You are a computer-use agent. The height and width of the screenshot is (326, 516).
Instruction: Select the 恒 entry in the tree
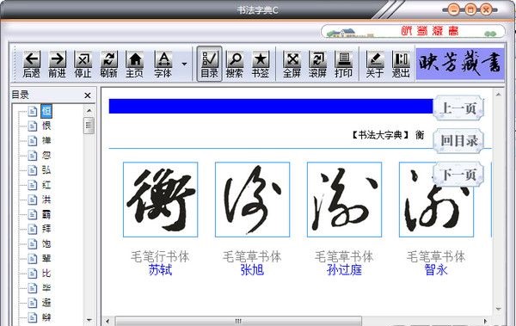[x=46, y=111]
